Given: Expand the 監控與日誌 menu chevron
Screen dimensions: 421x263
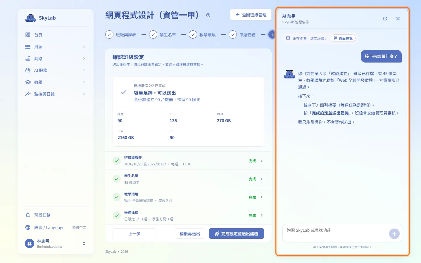Looking at the screenshot, I should tap(84, 94).
